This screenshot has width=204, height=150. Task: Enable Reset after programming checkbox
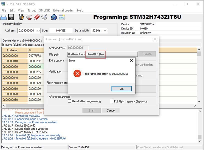69,101
